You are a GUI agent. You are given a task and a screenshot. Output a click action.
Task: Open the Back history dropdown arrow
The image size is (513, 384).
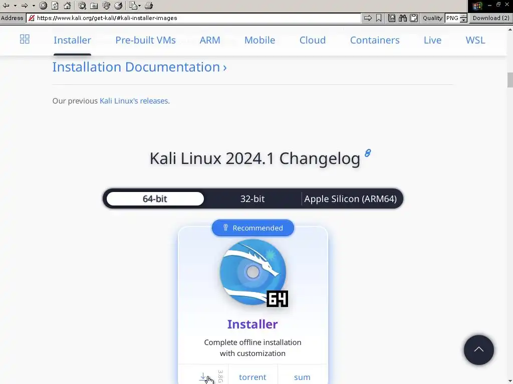pos(15,5)
